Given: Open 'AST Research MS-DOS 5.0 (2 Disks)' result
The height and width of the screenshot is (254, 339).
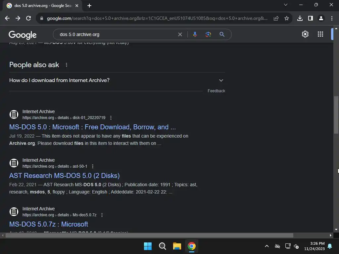Looking at the screenshot, I should [65, 176].
